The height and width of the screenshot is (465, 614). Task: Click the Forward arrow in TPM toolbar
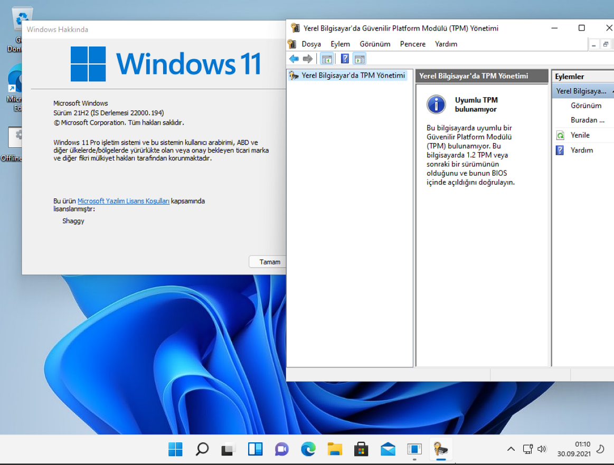(x=308, y=59)
